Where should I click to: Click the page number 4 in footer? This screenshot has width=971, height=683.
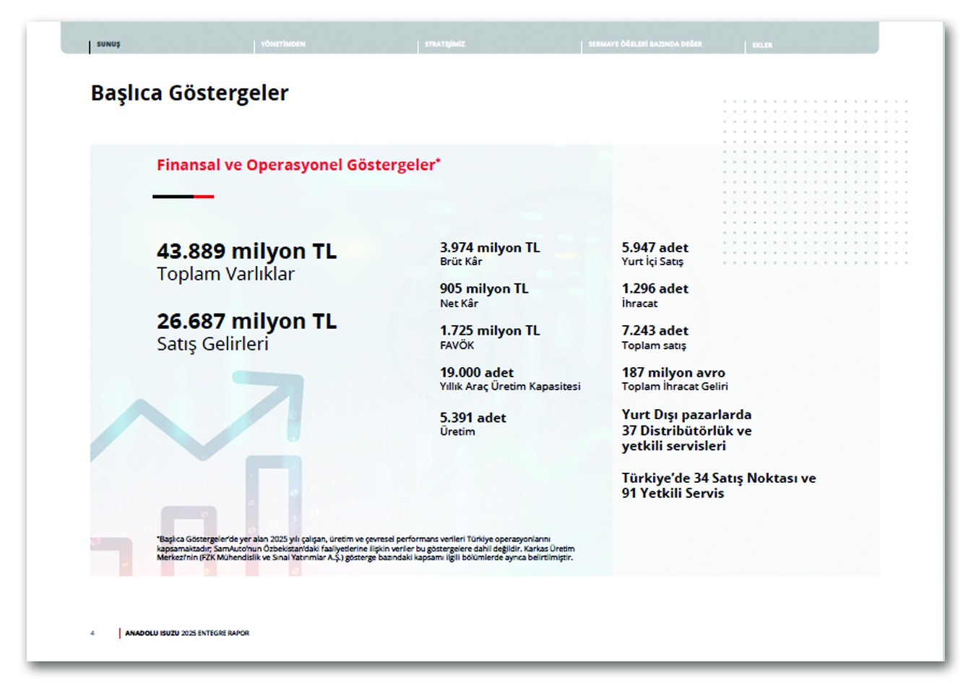coord(92,633)
